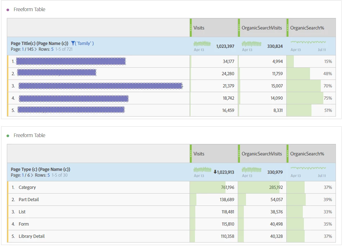Click organic visits cell 4,994
The height and width of the screenshot is (249, 346).
click(262, 62)
